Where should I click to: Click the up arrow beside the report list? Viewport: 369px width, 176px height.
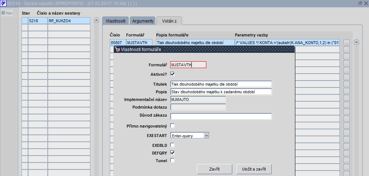pos(96,20)
